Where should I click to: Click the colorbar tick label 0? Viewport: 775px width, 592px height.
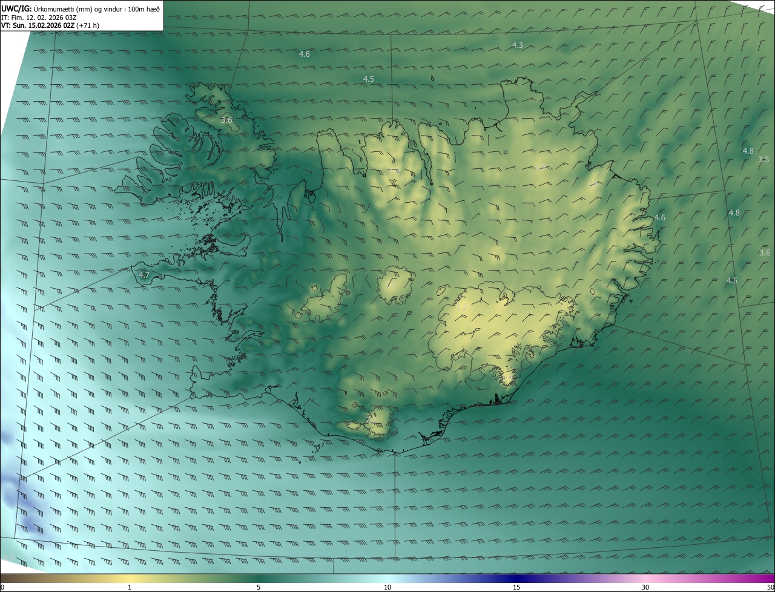click(x=2, y=587)
